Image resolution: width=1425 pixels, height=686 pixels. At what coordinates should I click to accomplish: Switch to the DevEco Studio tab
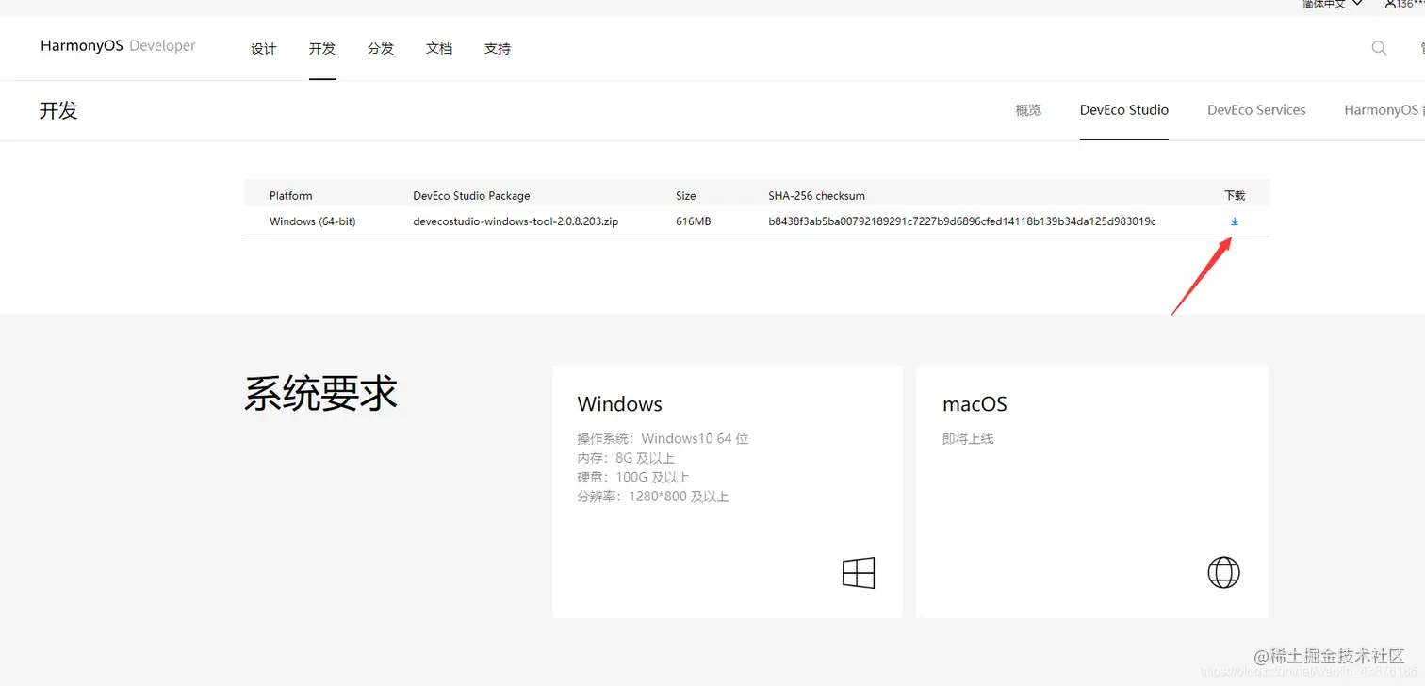click(x=1124, y=110)
